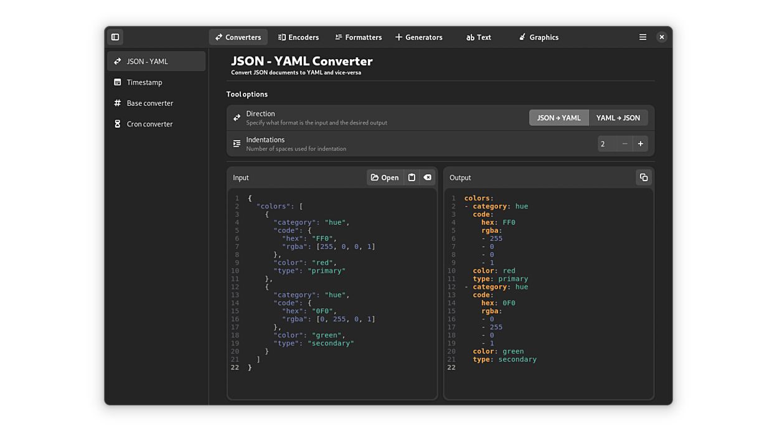Select JSON - YAML in the sidebar
The height and width of the screenshot is (437, 777).
148,61
